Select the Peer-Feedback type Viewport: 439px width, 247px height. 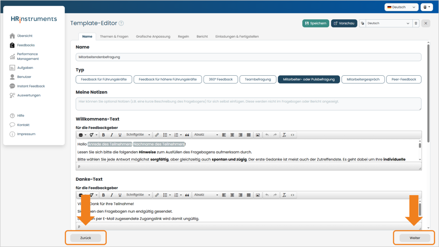tap(404, 79)
